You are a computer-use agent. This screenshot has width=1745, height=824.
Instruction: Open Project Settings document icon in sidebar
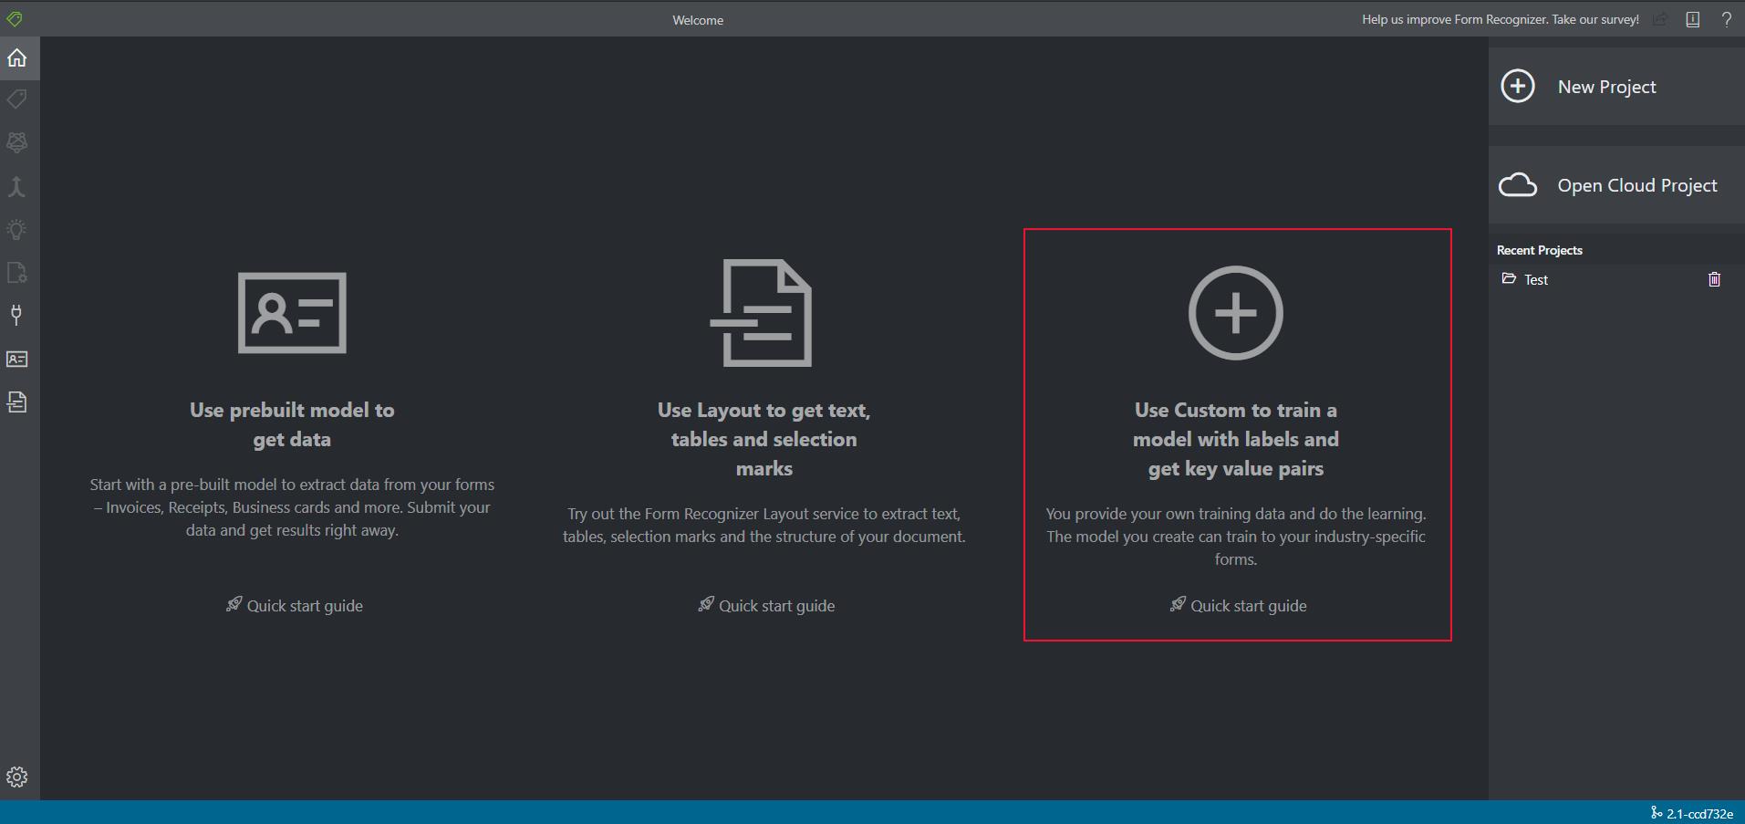pyautogui.click(x=17, y=272)
